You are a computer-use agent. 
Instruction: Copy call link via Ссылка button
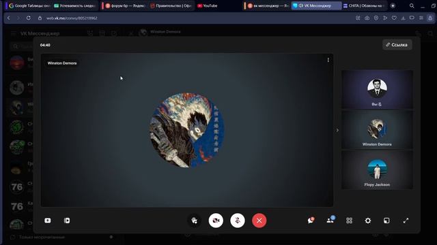(x=397, y=45)
